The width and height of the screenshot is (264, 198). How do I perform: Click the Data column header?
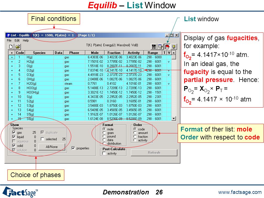(x=58, y=53)
